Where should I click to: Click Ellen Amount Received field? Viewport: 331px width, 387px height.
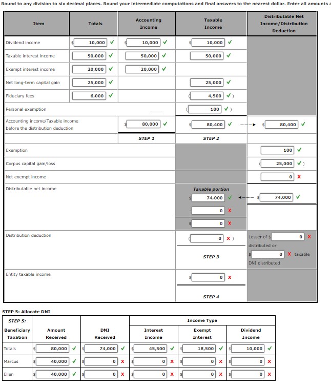coord(53,374)
